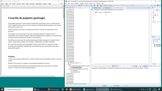
Task: Toggle Show Console When Standard Error Changes
Action: click(x=147, y=66)
